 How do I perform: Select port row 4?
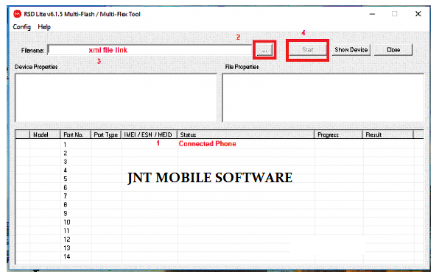pyautogui.click(x=219, y=170)
